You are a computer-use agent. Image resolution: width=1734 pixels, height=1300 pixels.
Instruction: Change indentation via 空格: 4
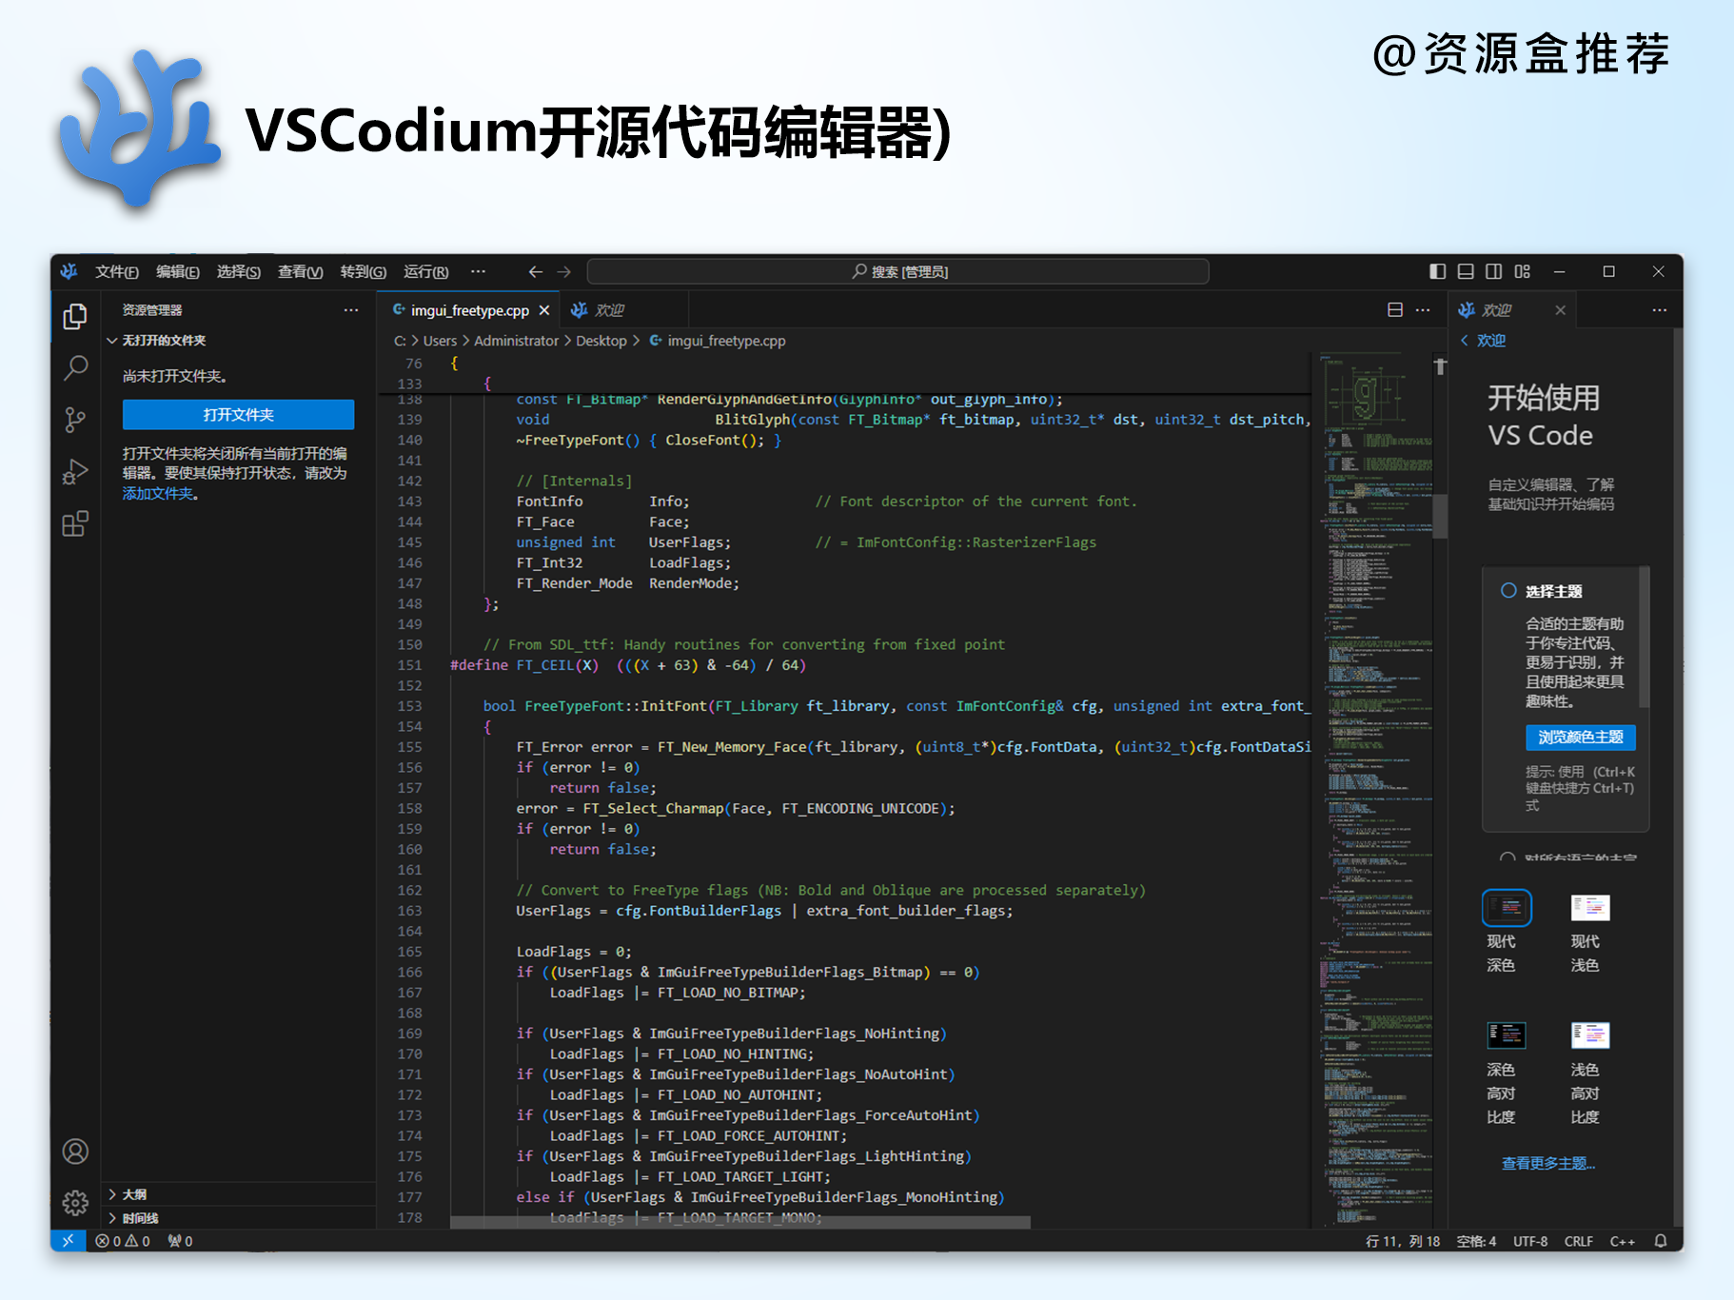pyautogui.click(x=1476, y=1241)
